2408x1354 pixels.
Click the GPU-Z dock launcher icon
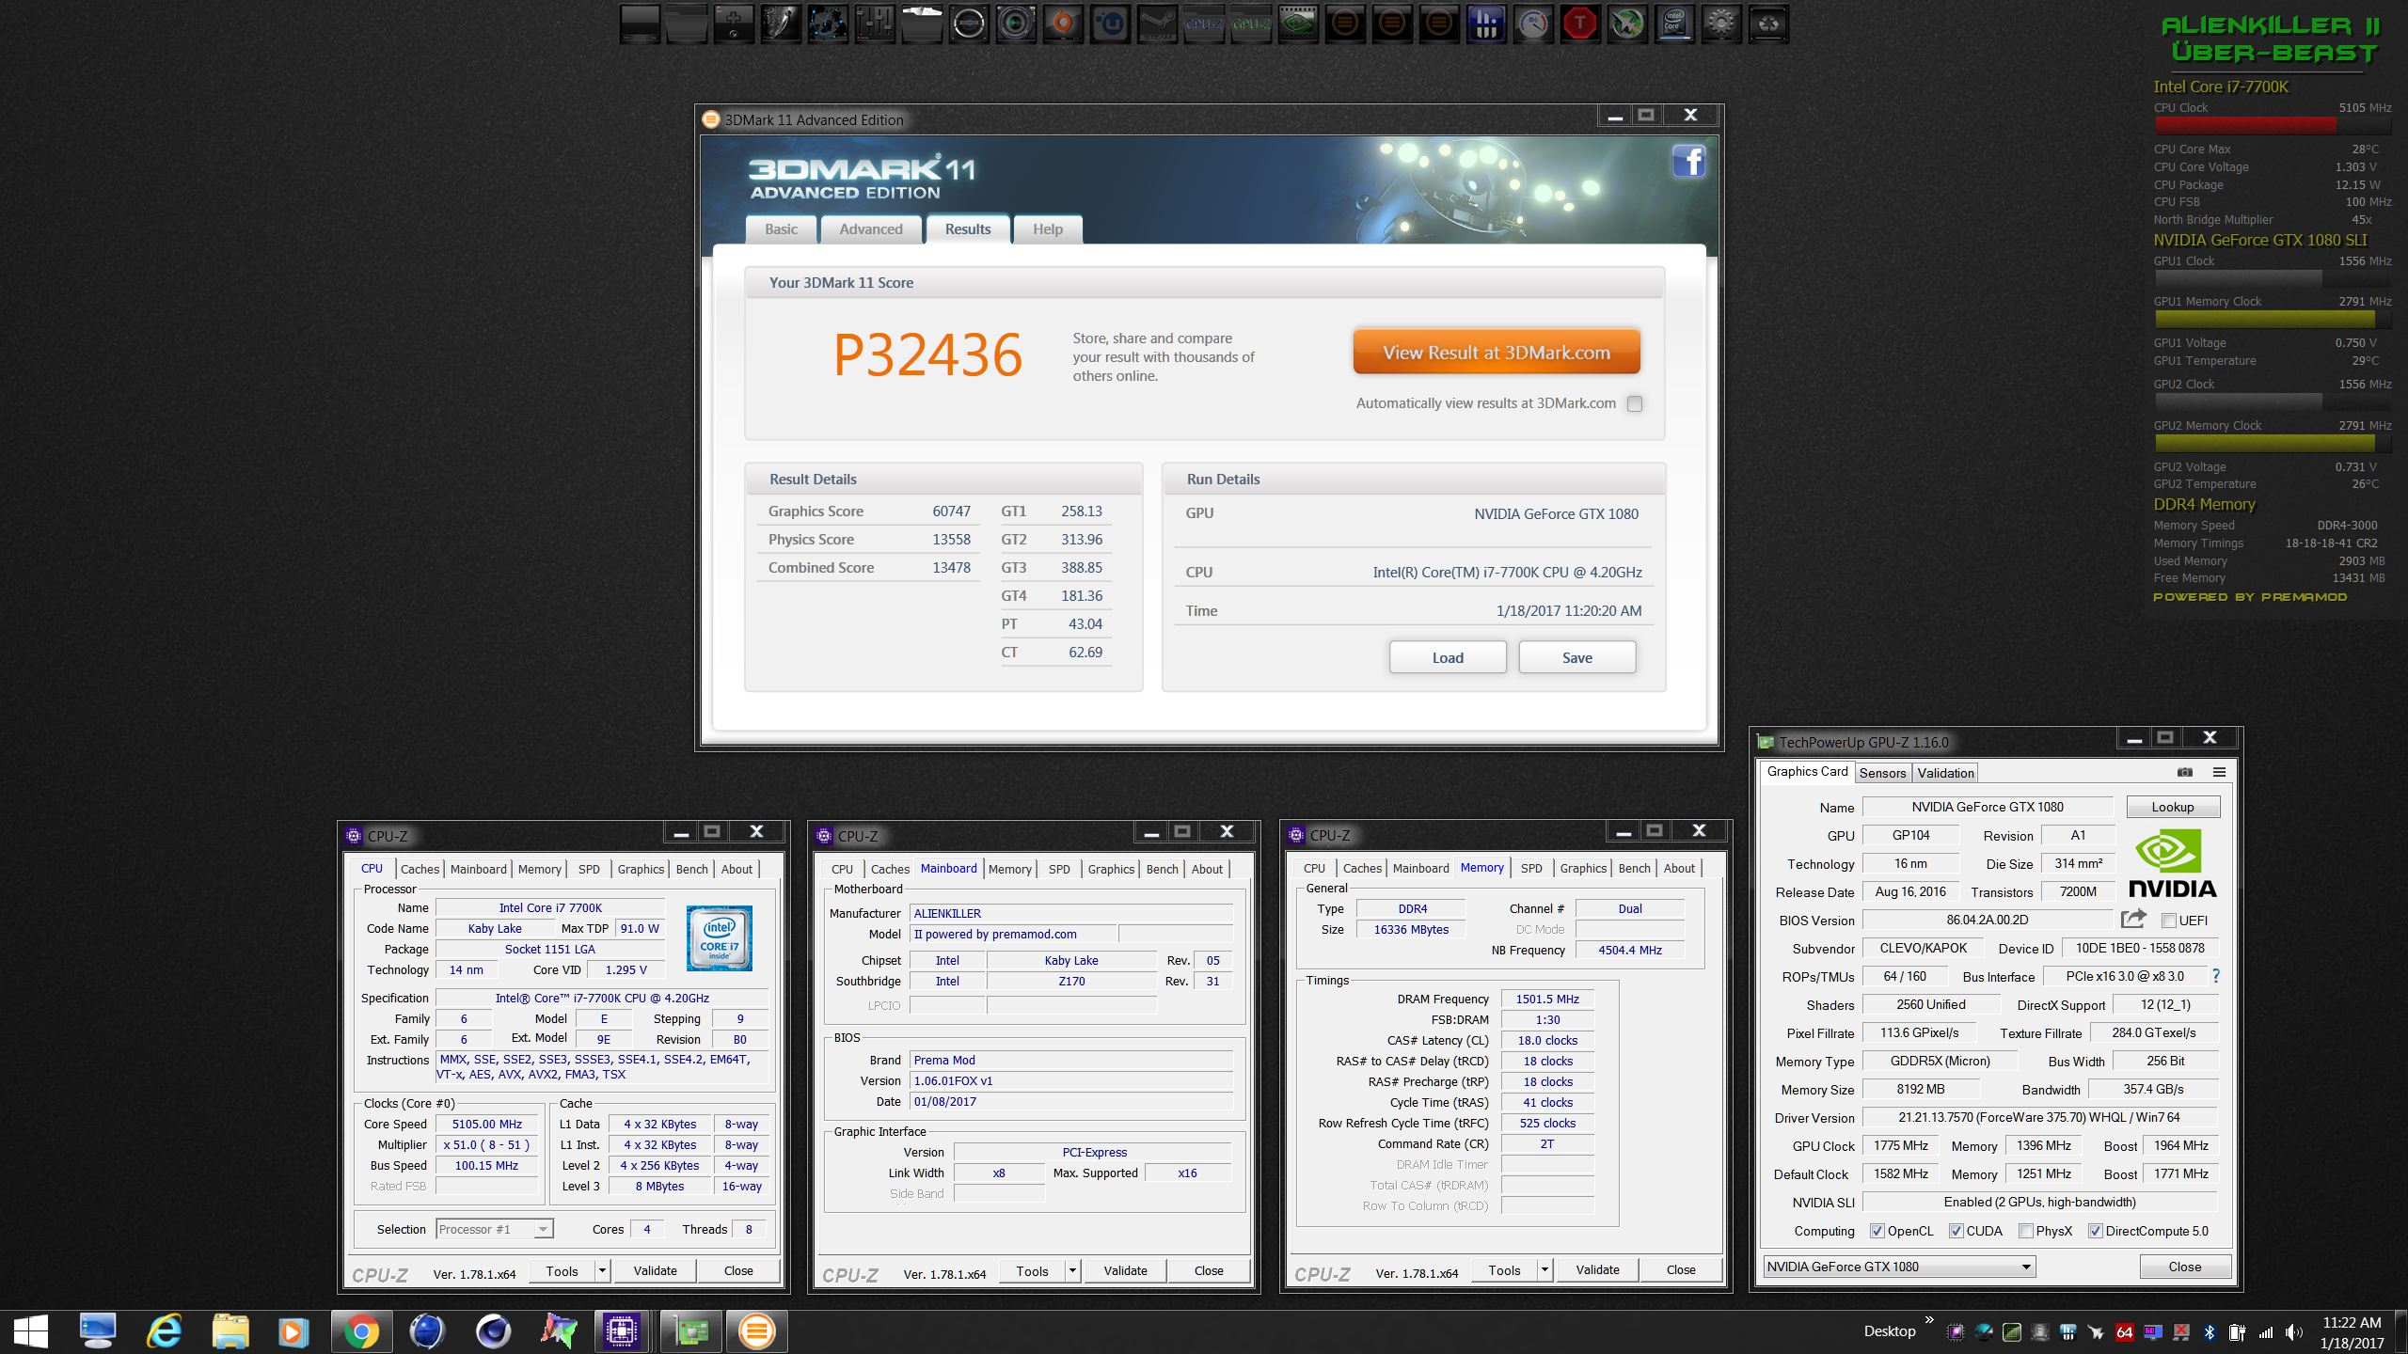click(x=1250, y=24)
